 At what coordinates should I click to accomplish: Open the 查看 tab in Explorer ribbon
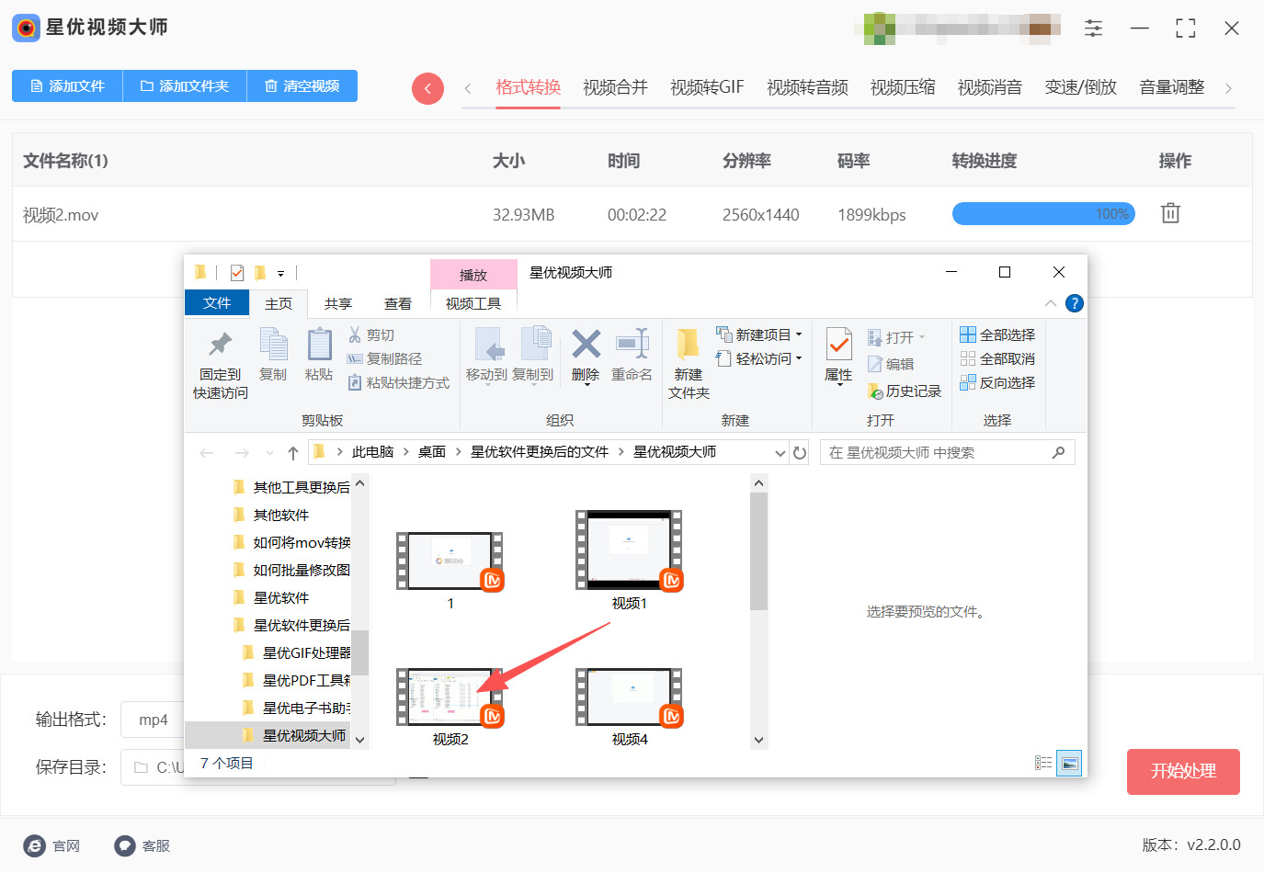[398, 303]
